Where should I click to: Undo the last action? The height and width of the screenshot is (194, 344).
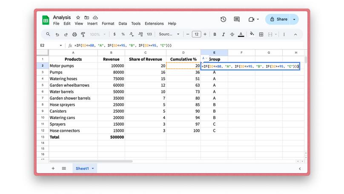57,35
